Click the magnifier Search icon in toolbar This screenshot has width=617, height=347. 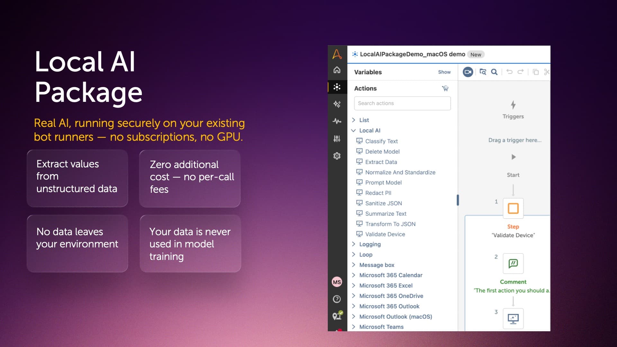tap(494, 72)
